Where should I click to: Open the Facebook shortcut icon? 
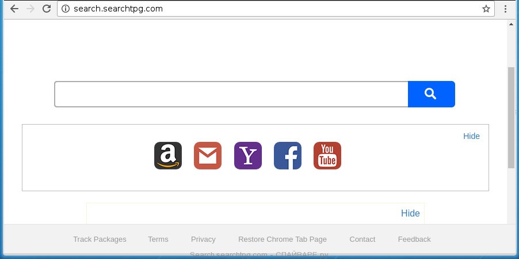[x=287, y=156]
